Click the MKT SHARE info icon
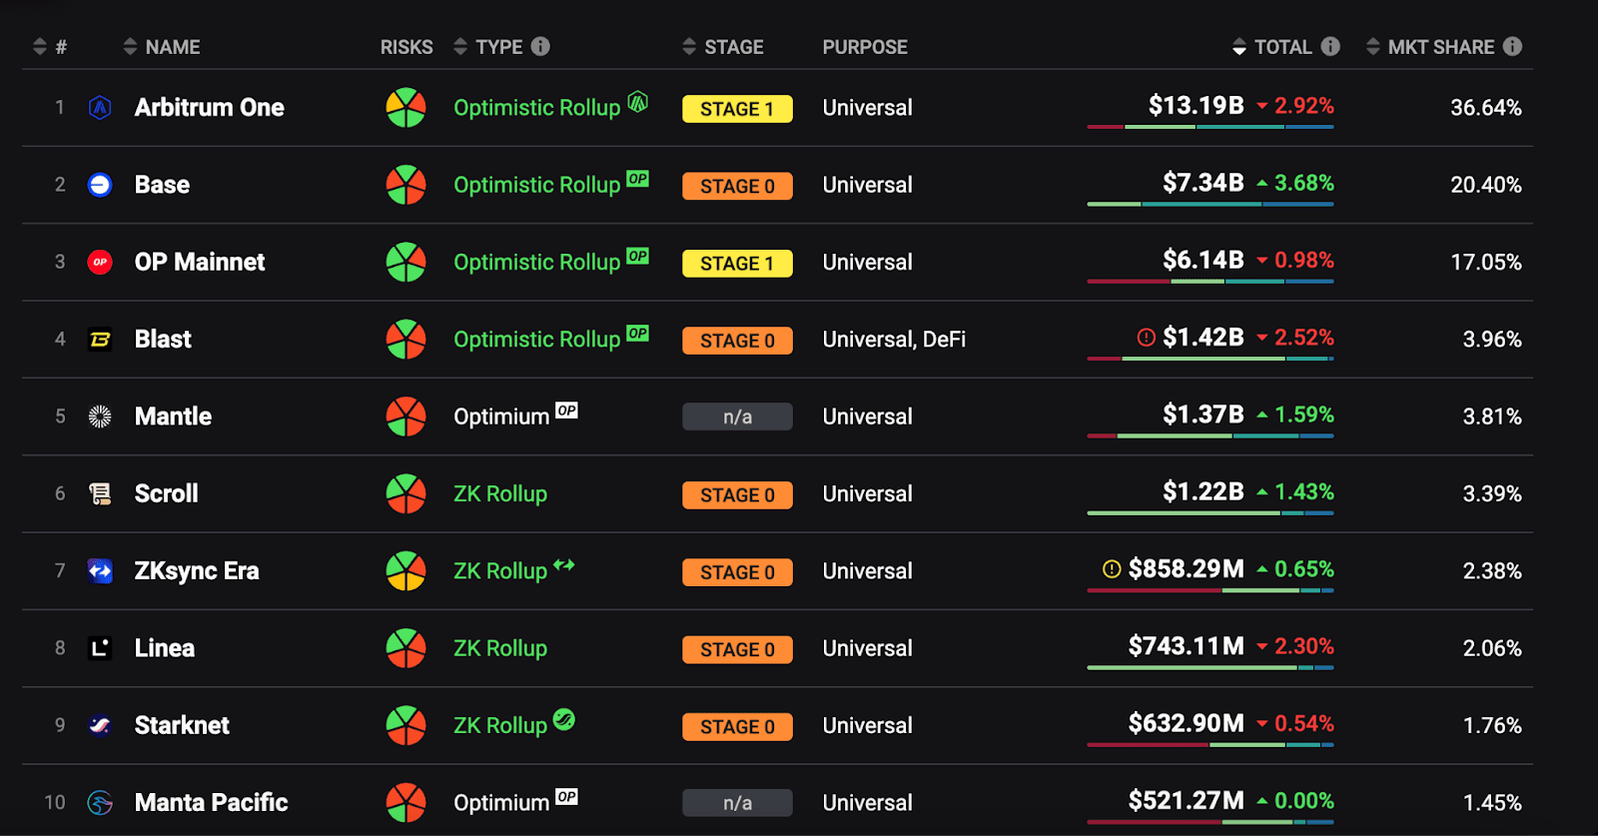Screen dimensions: 1598x836 tap(1513, 46)
